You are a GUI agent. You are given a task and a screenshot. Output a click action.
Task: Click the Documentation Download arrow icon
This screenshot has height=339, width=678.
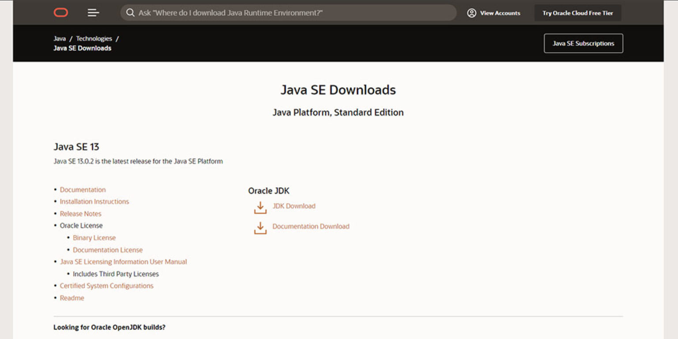click(260, 228)
